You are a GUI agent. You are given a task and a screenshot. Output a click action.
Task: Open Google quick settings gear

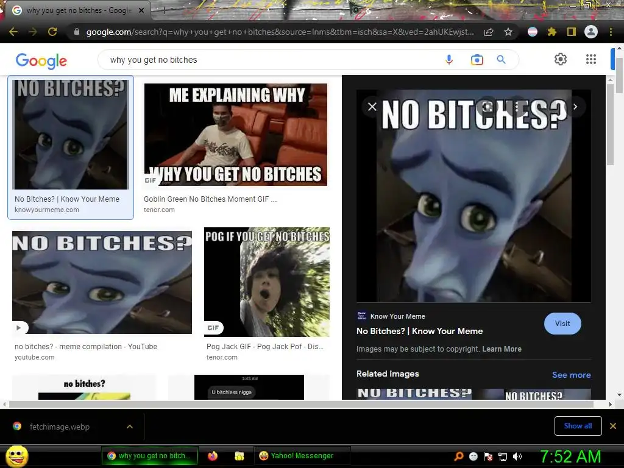[x=561, y=59]
